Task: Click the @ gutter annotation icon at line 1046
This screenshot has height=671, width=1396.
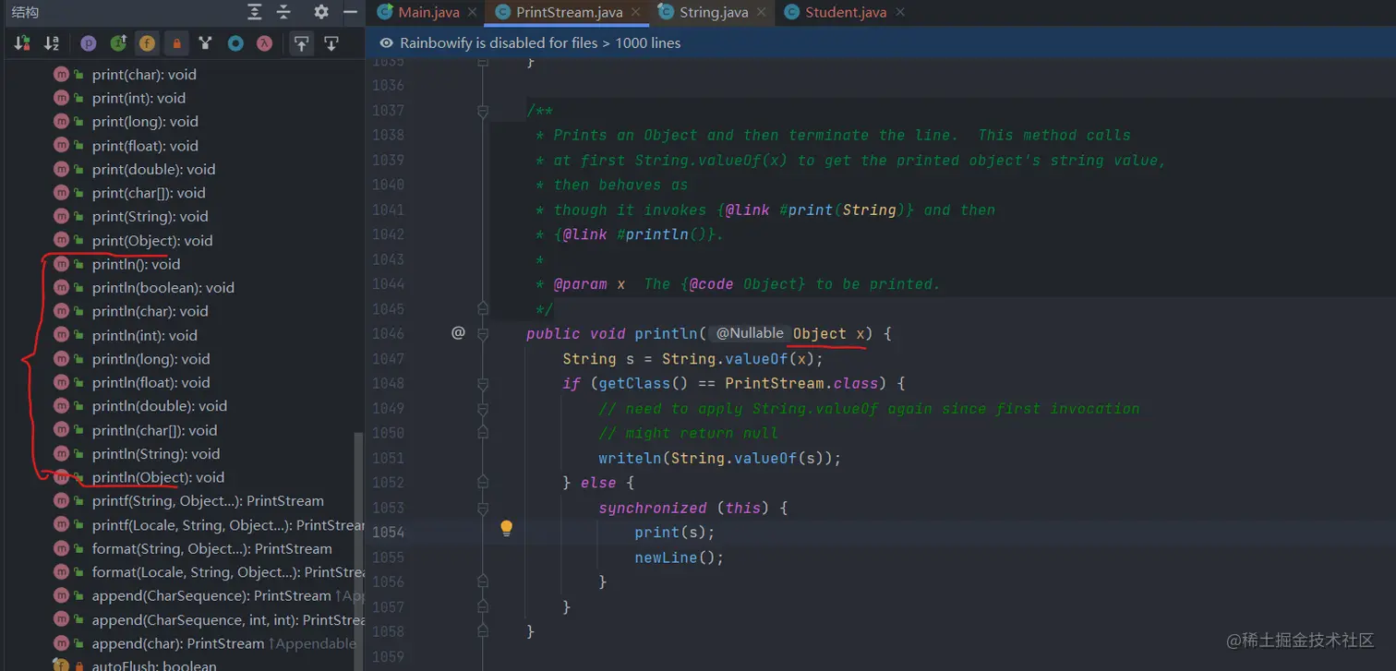Action: [x=458, y=333]
